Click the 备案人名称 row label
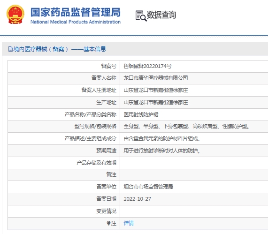The width and height of the screenshot is (268, 234). [104, 78]
